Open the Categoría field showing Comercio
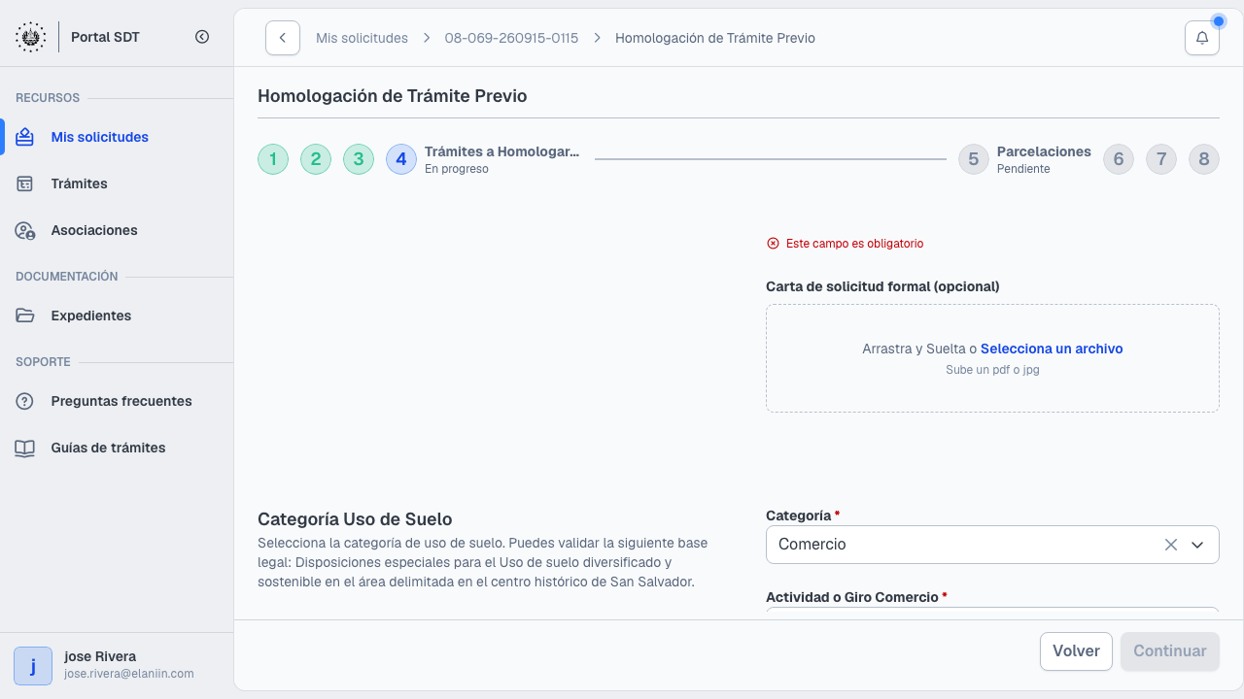The image size is (1244, 699). point(992,545)
